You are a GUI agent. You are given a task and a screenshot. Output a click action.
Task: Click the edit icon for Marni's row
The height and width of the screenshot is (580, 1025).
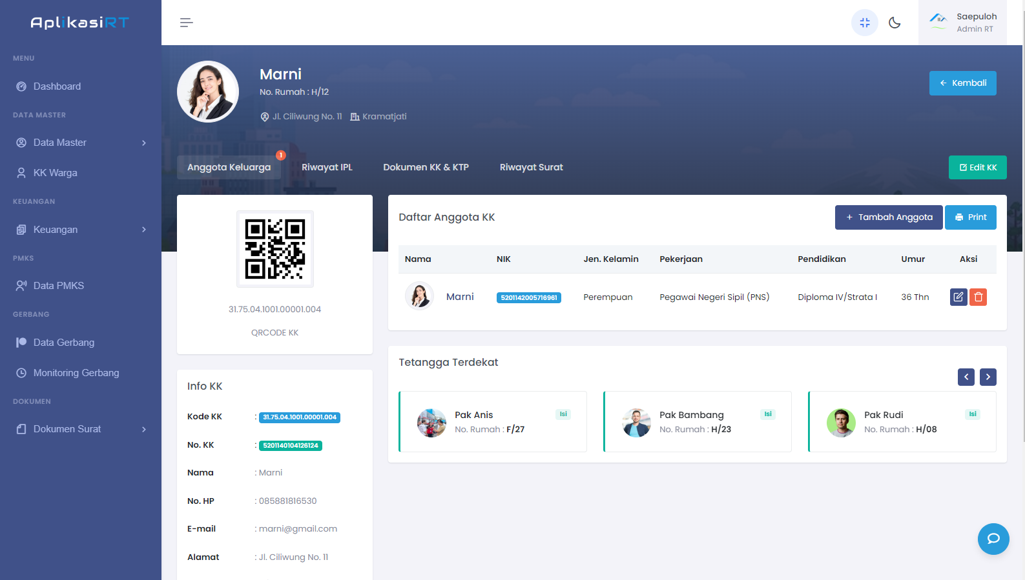(x=958, y=297)
